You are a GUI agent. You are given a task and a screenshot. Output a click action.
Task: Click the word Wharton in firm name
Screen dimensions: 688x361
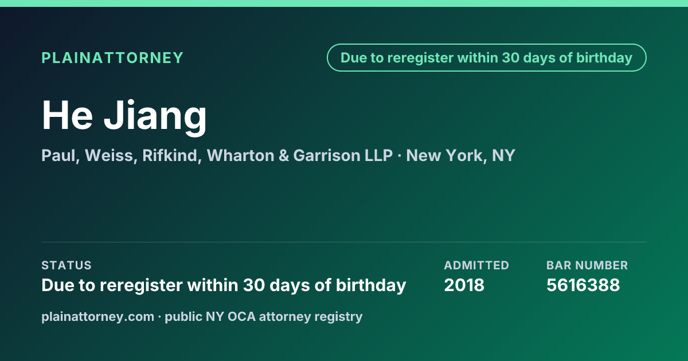click(240, 155)
